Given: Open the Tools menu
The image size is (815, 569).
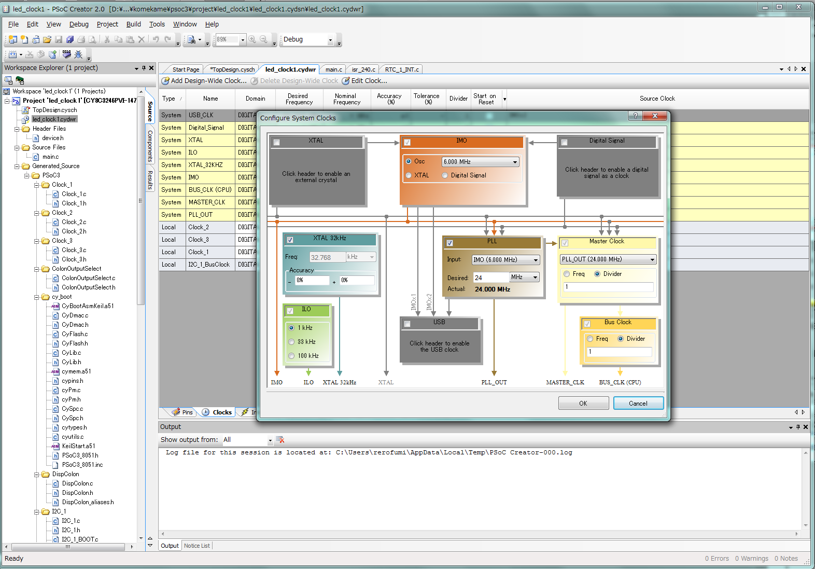Looking at the screenshot, I should pos(157,24).
